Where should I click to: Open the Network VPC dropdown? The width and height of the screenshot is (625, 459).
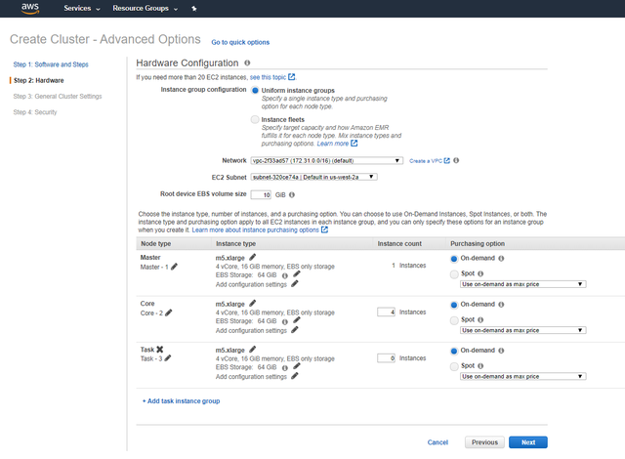(x=326, y=160)
